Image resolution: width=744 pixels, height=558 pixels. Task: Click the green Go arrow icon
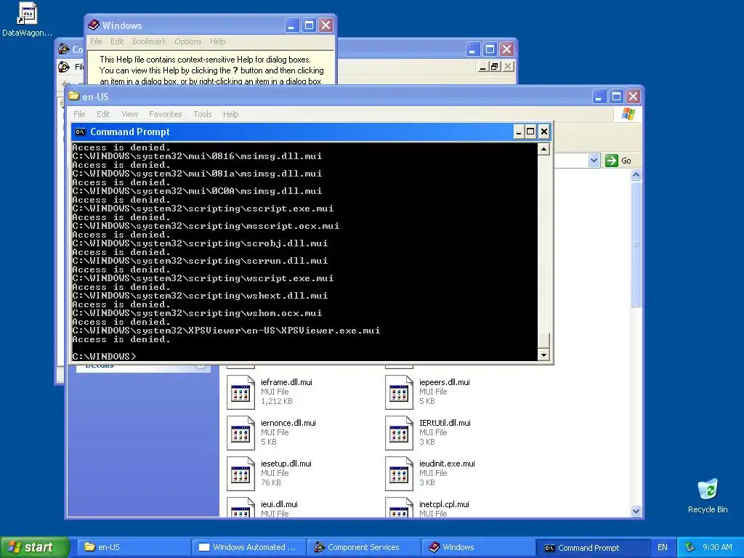tap(612, 161)
